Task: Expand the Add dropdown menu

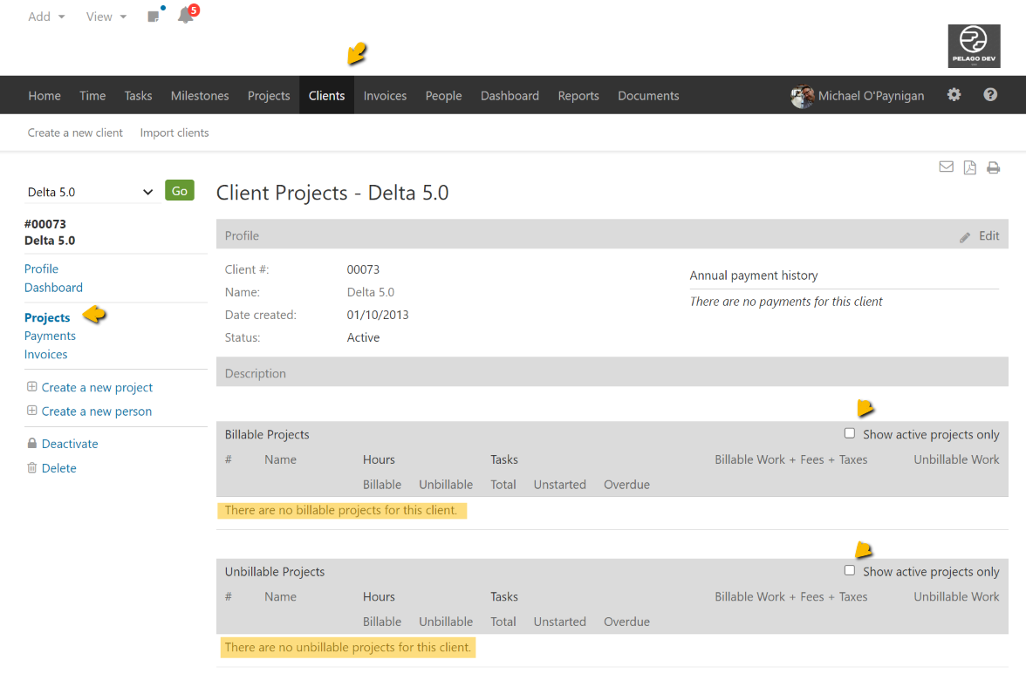Action: point(46,17)
